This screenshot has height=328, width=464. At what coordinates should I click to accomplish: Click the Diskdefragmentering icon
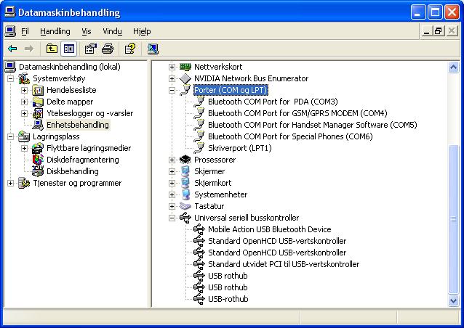click(x=38, y=160)
